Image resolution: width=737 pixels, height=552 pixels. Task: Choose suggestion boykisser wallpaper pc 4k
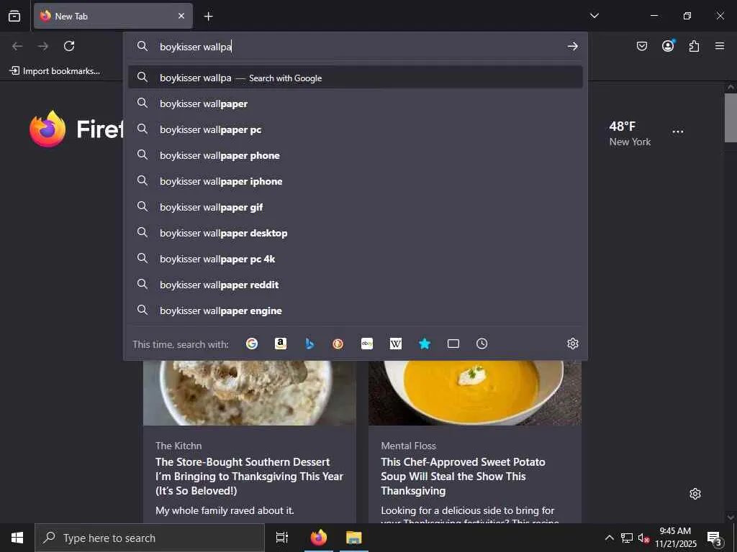tap(356, 258)
